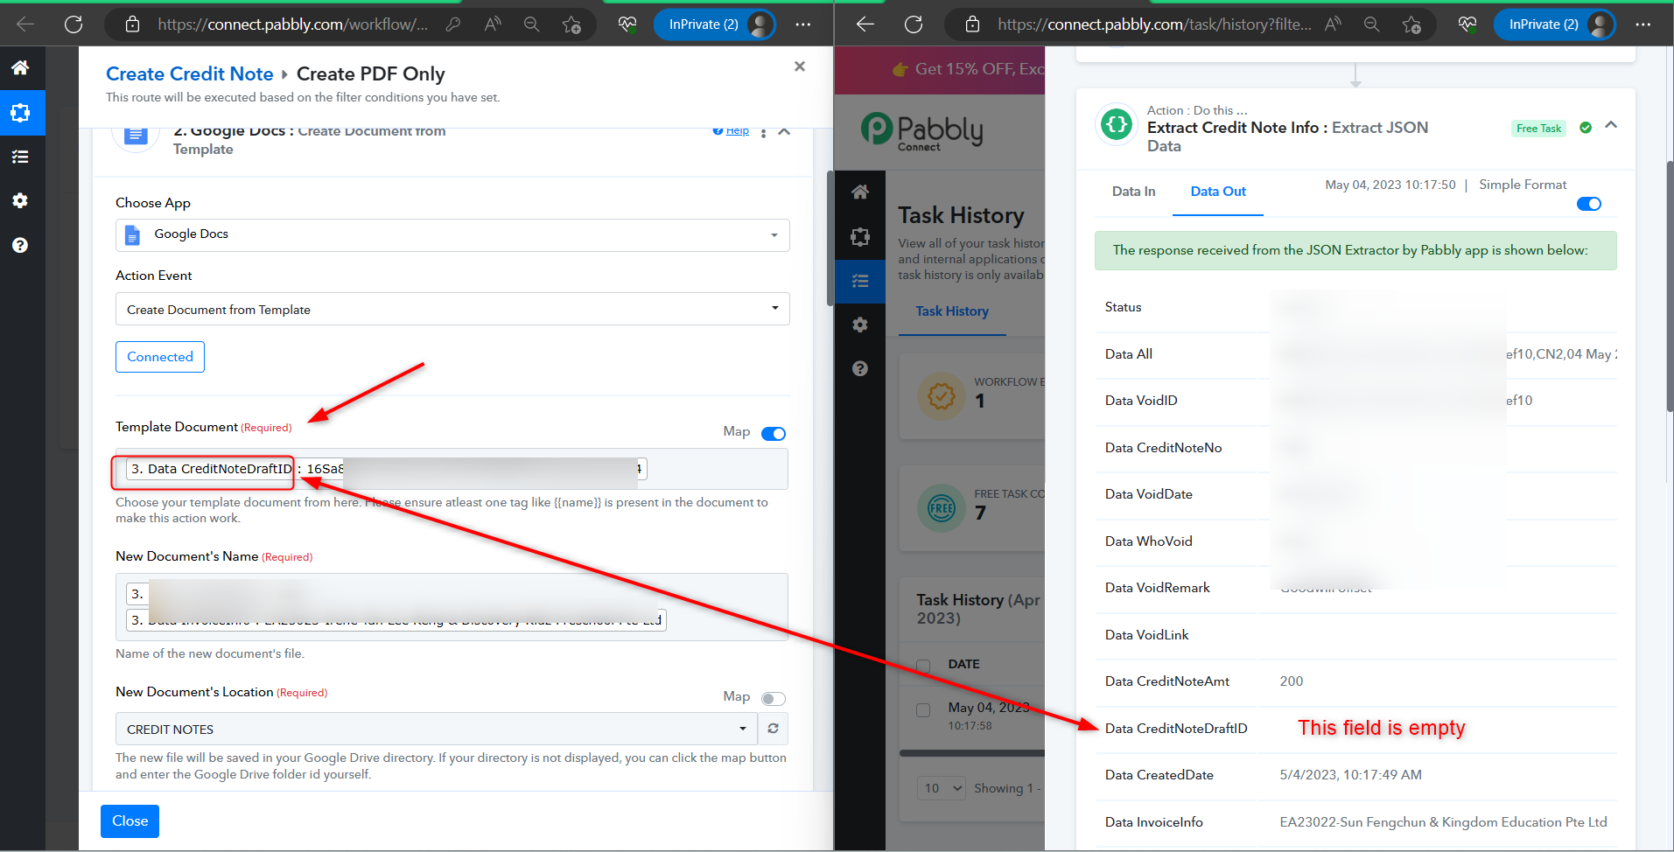Image resolution: width=1674 pixels, height=852 pixels.
Task: Open the rows-per-page dropdown showing 10
Action: pyautogui.click(x=943, y=788)
